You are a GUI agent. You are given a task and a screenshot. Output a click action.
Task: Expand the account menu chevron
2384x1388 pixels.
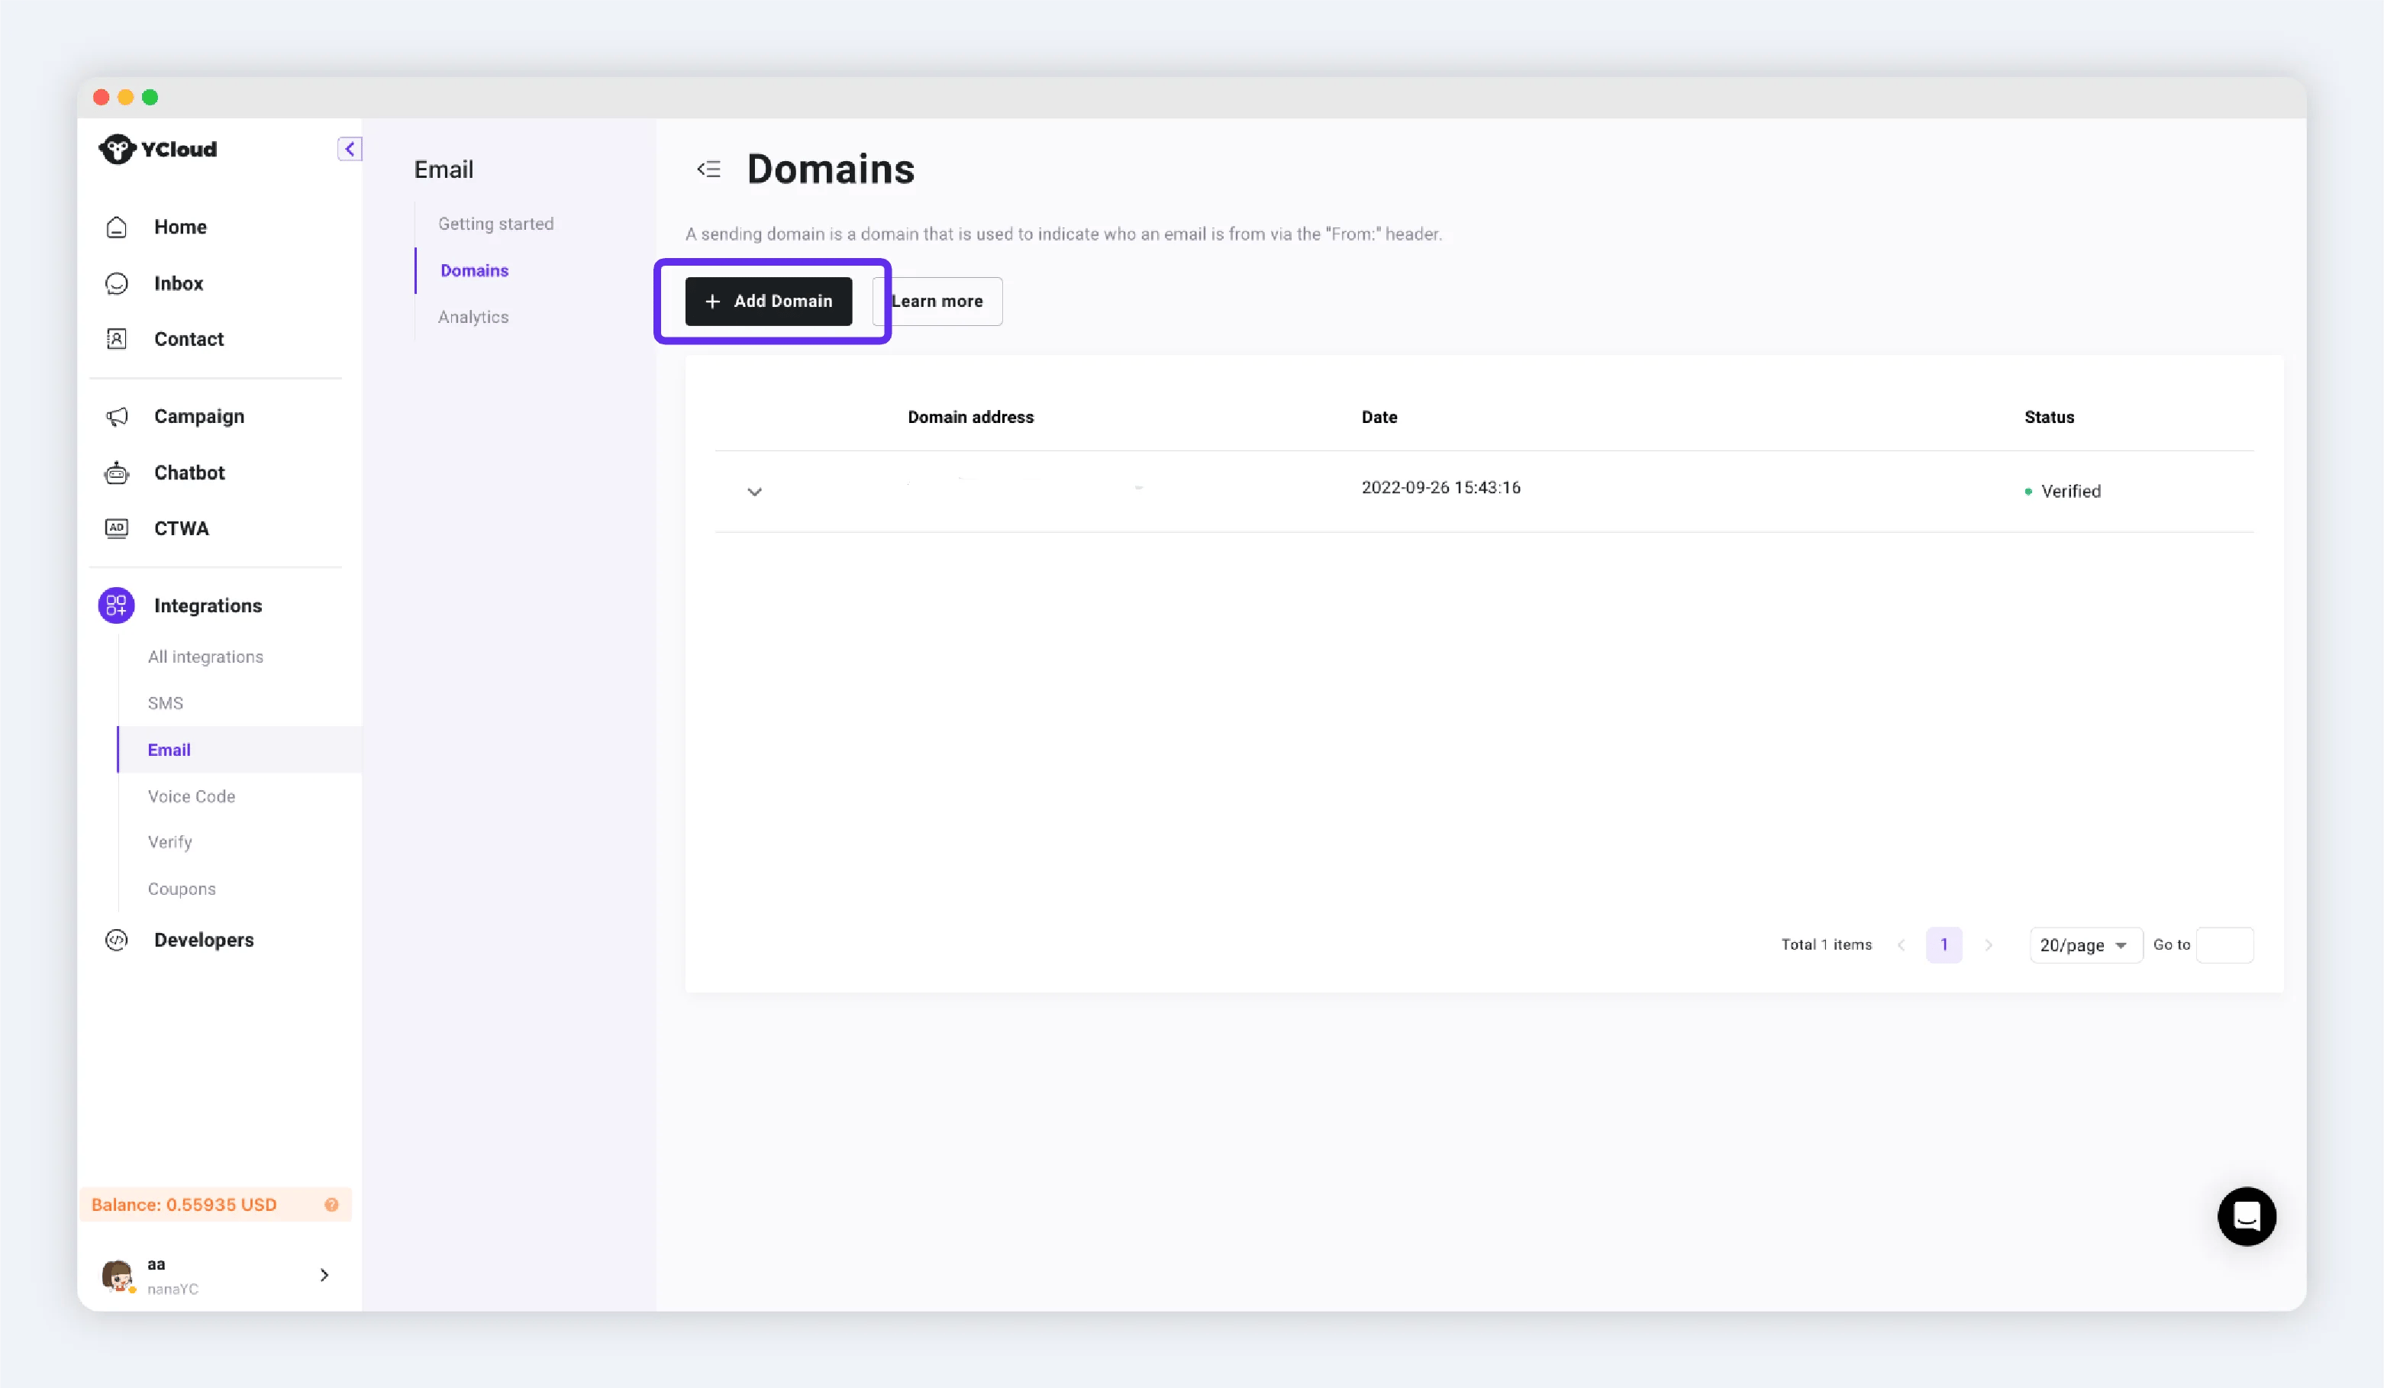click(x=324, y=1276)
